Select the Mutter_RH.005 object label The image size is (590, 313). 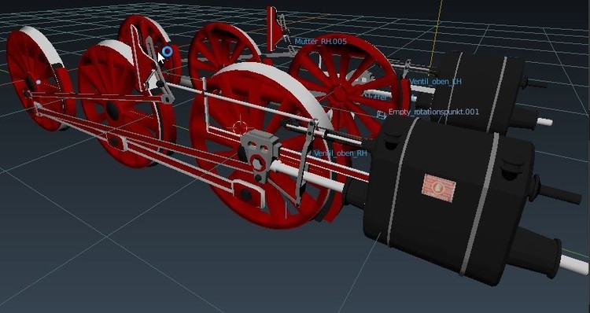tap(320, 42)
